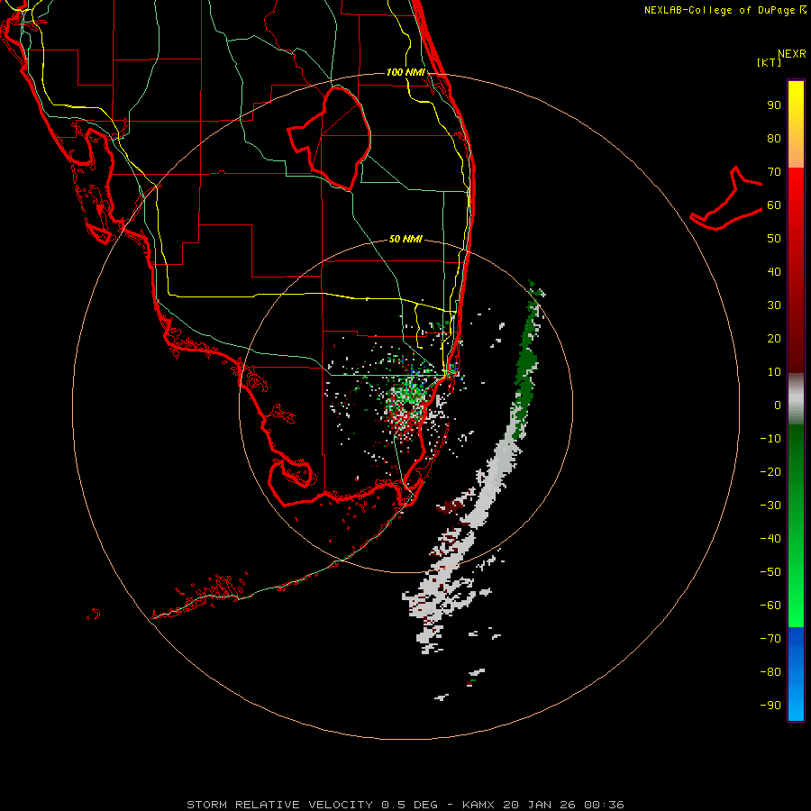The height and width of the screenshot is (811, 811).
Task: Click the 50 value on velocity scale
Action: [x=774, y=239]
